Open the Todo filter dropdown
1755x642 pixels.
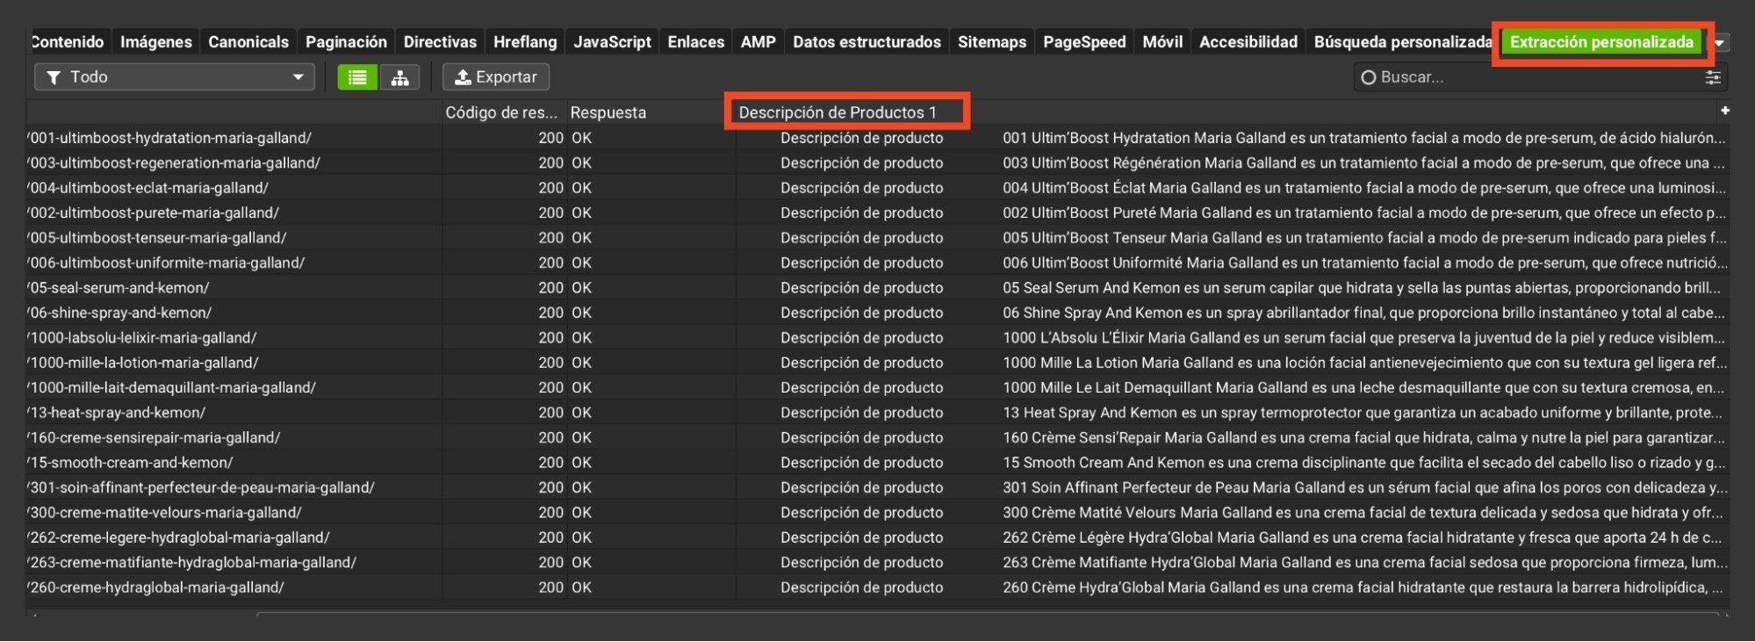click(175, 77)
